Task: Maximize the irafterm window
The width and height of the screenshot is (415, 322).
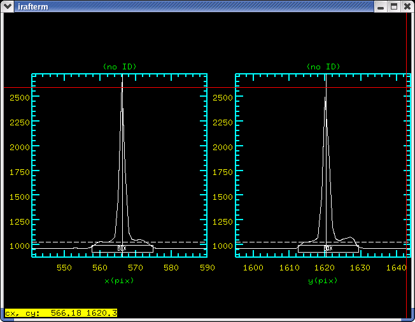Action: [x=393, y=6]
